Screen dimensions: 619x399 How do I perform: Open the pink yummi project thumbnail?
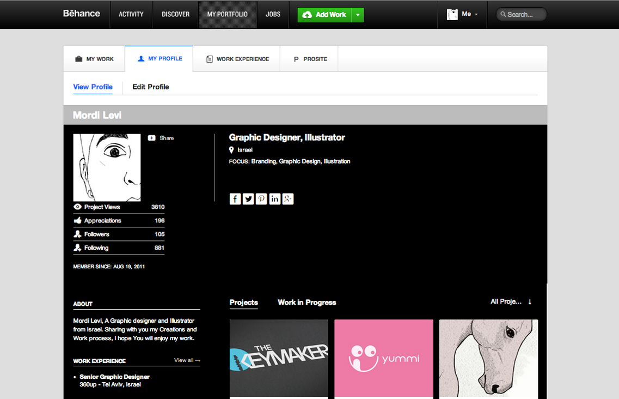point(384,358)
